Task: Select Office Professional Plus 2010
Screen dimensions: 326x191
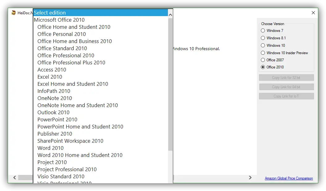Action: [x=101, y=63]
